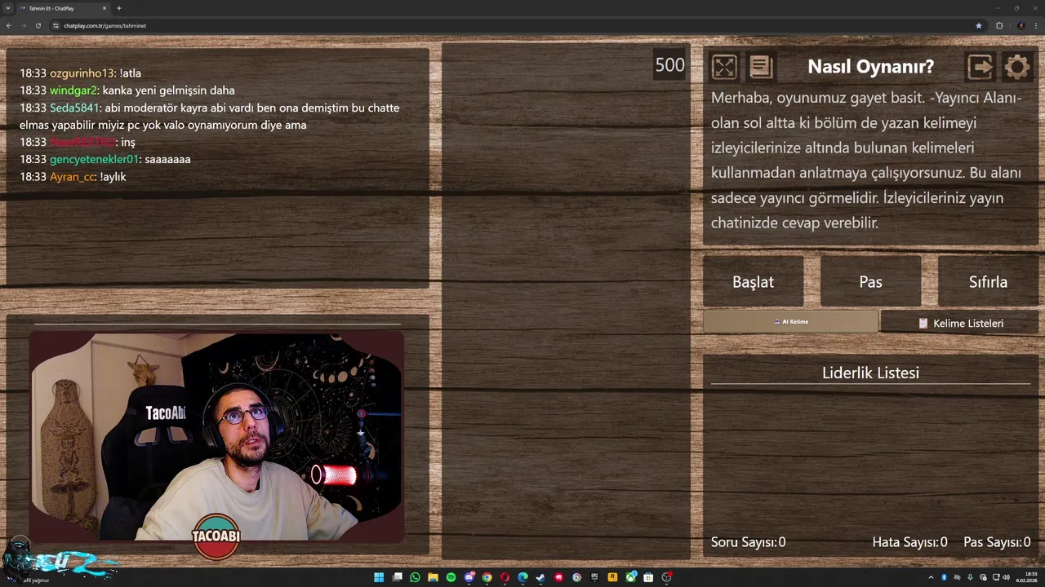Reload the chatplay page
Screen dimensions: 1045x587
coord(38,25)
